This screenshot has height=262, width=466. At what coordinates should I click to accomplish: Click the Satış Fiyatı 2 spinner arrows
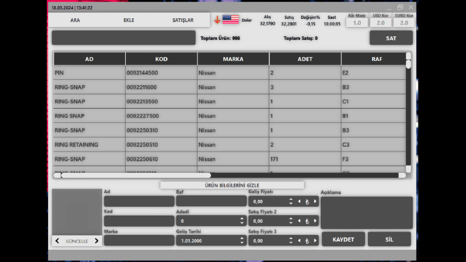coord(291,221)
